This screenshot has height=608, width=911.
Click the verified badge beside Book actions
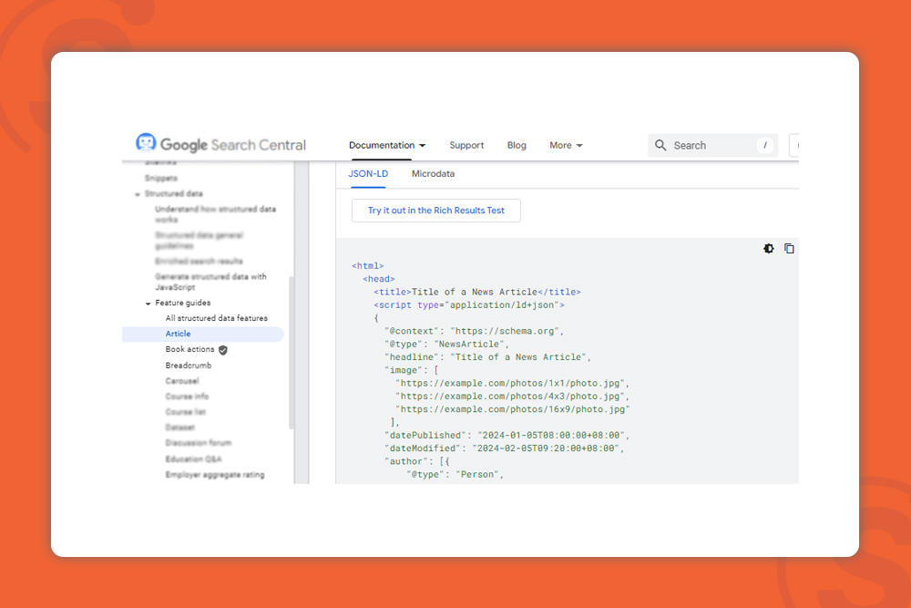223,350
